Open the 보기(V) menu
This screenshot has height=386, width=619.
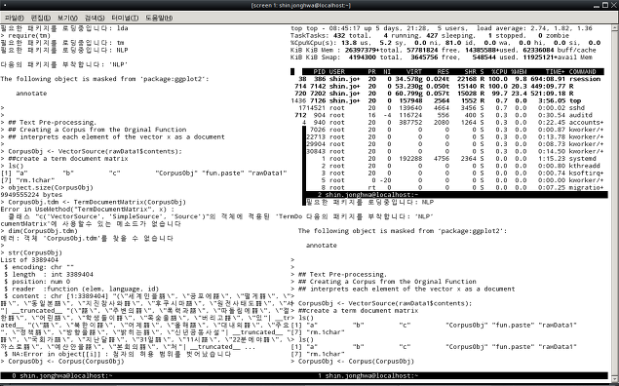coord(67,18)
